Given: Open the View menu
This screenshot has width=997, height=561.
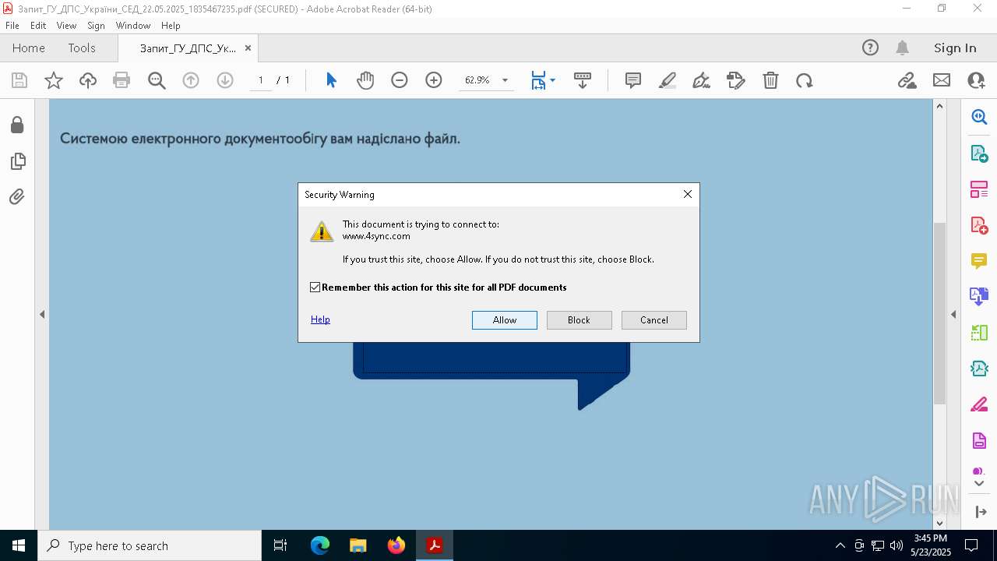Looking at the screenshot, I should (66, 26).
